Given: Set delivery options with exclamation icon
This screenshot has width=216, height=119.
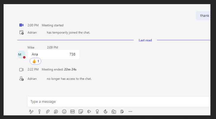Looking at the screenshot, I should pyautogui.click(x=39, y=112).
